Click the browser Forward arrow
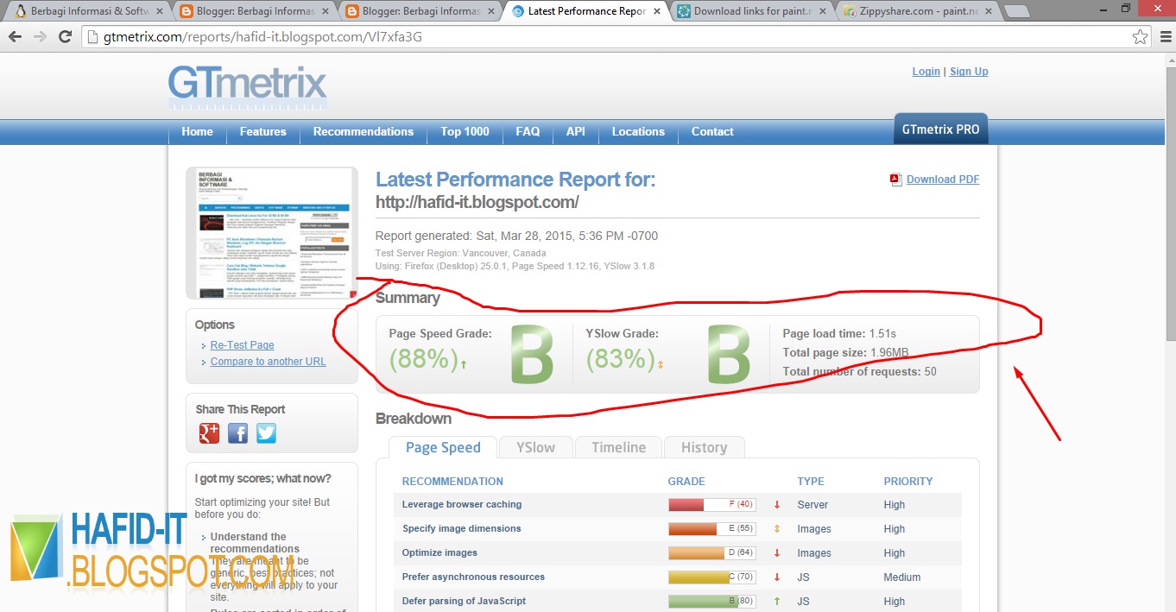This screenshot has height=612, width=1176. tap(40, 37)
